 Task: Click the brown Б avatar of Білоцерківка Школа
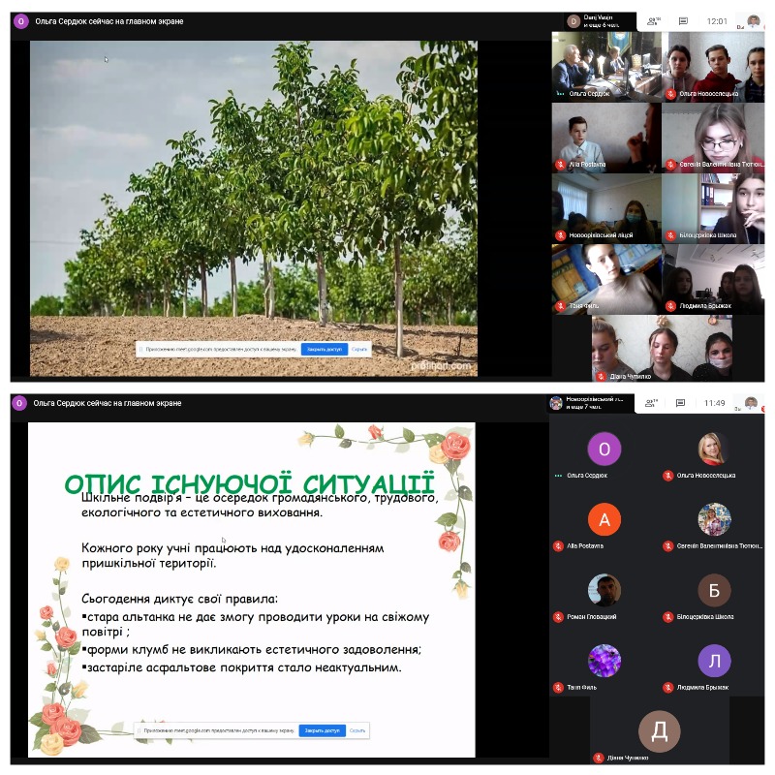pyautogui.click(x=714, y=590)
